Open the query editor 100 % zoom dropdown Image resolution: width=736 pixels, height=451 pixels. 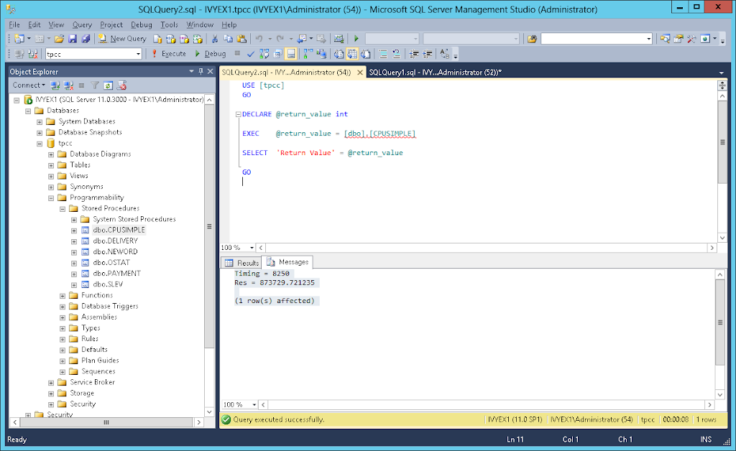(x=252, y=248)
